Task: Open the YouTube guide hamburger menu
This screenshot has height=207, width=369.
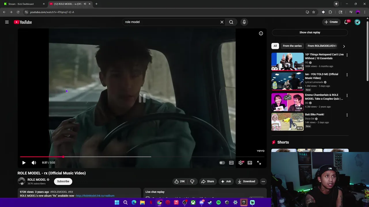Action: click(7, 22)
